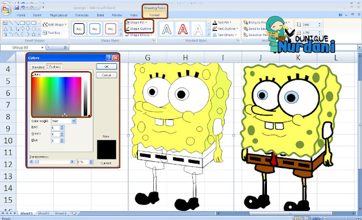The image size is (362, 220).
Task: Click the Office button logo
Action: 6,10
